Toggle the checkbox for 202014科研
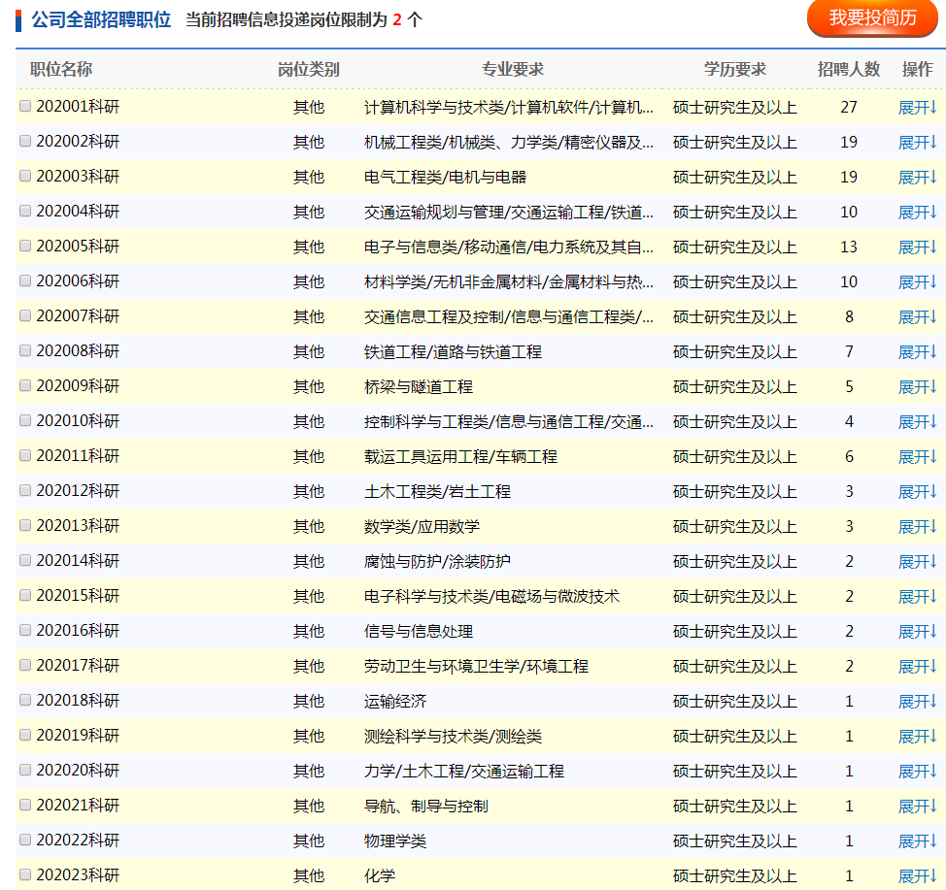Screen dimensions: 946x890 click(25, 561)
